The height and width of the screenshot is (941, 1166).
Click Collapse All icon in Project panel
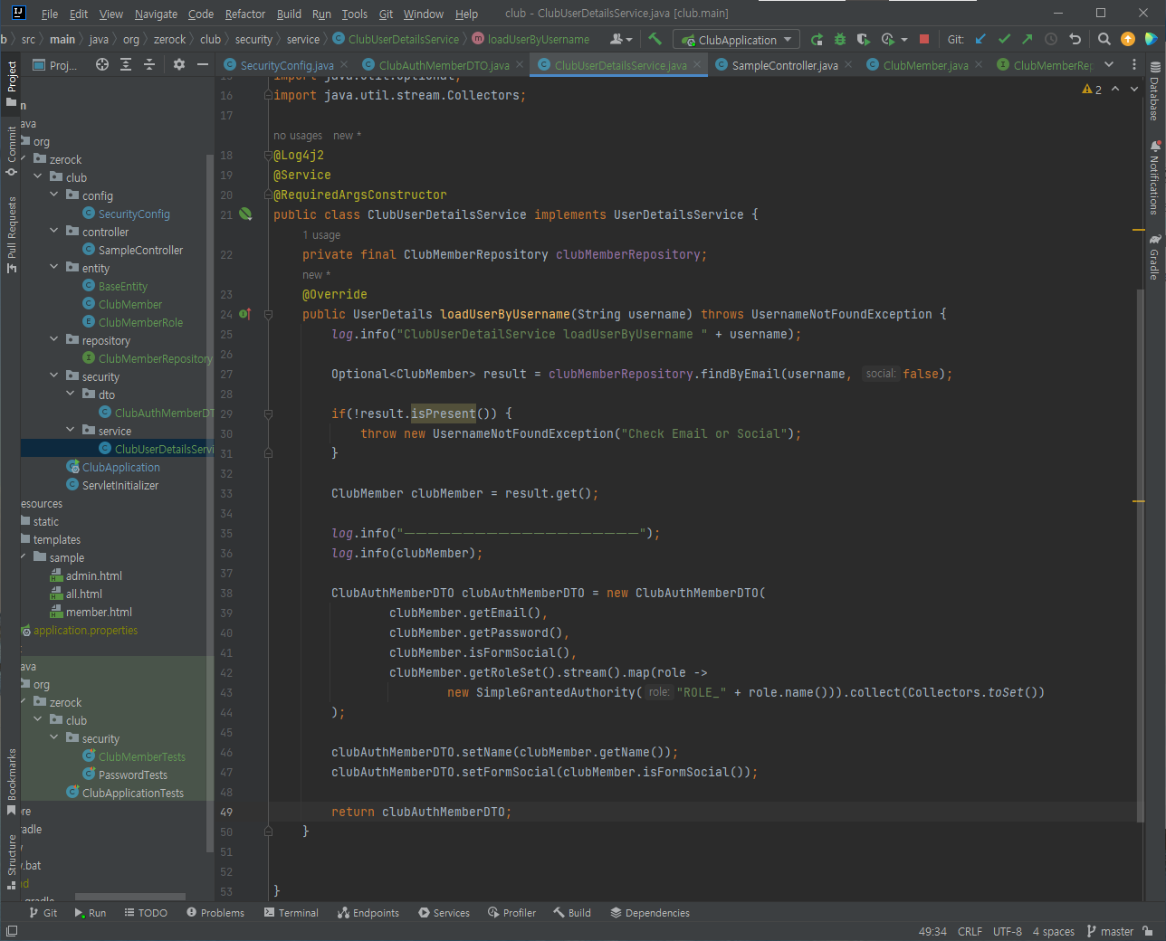[x=149, y=64]
